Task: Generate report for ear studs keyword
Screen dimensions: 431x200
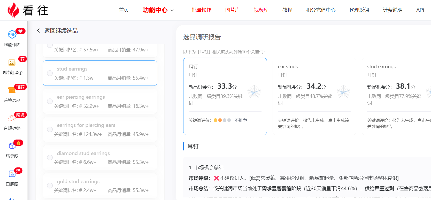Action: pyautogui.click(x=313, y=123)
